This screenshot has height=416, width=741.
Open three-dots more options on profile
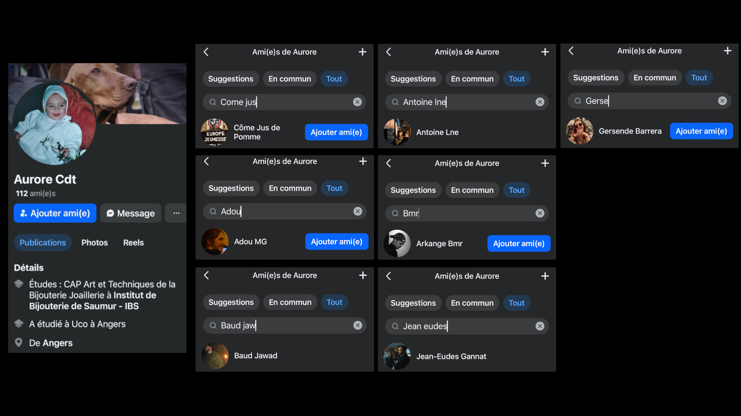(x=176, y=213)
